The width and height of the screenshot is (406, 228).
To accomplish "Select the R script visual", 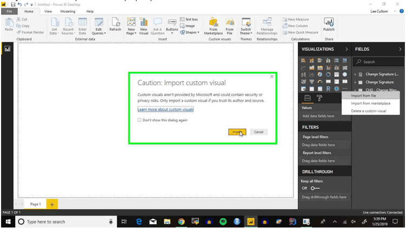I will [328, 89].
